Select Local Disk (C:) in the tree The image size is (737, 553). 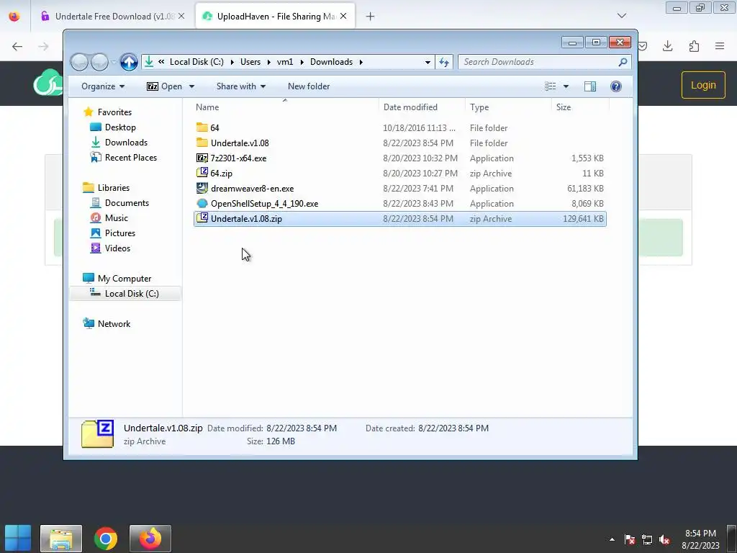[132, 294]
